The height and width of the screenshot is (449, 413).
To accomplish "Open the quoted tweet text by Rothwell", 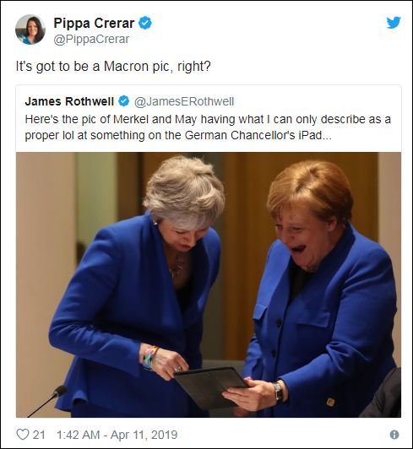I will point(208,127).
